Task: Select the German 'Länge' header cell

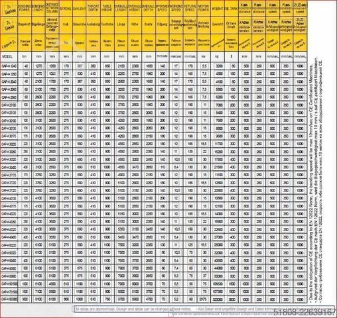Action: pos(121,25)
